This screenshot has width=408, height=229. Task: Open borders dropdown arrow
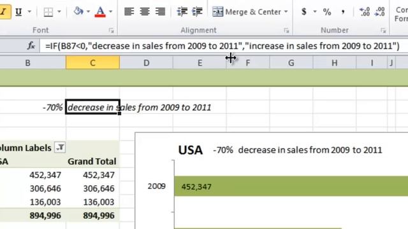pyautogui.click(x=59, y=11)
